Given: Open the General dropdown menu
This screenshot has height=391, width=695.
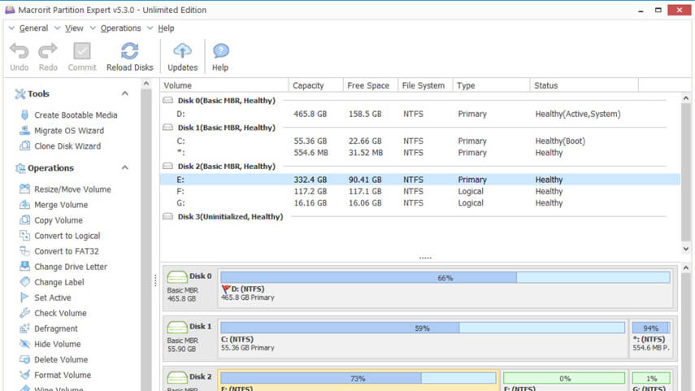Looking at the screenshot, I should pyautogui.click(x=33, y=28).
